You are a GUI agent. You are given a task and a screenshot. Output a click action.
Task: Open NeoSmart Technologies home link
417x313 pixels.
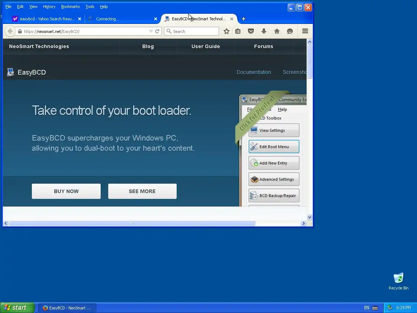39,46
